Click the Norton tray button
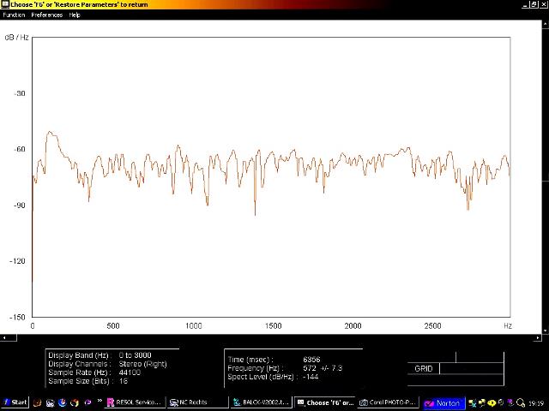Image resolution: width=549 pixels, height=411 pixels. pyautogui.click(x=443, y=403)
